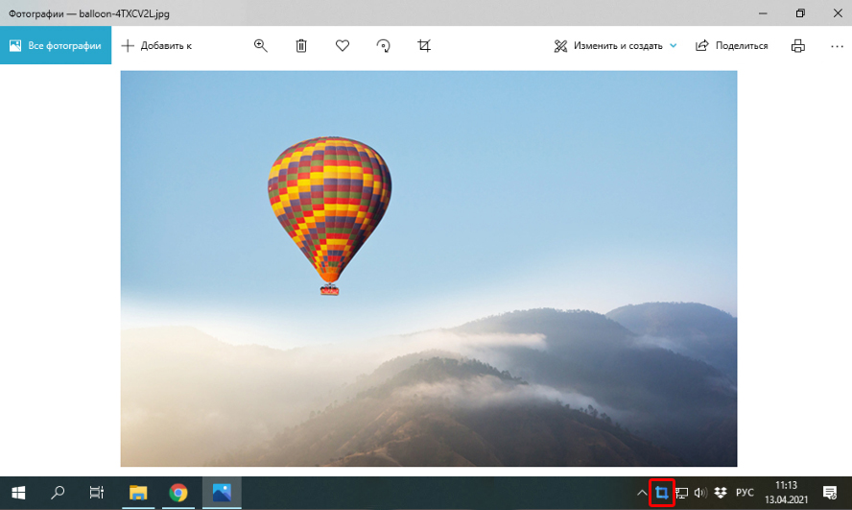Open the crop tool icon
The height and width of the screenshot is (510, 852).
[424, 45]
